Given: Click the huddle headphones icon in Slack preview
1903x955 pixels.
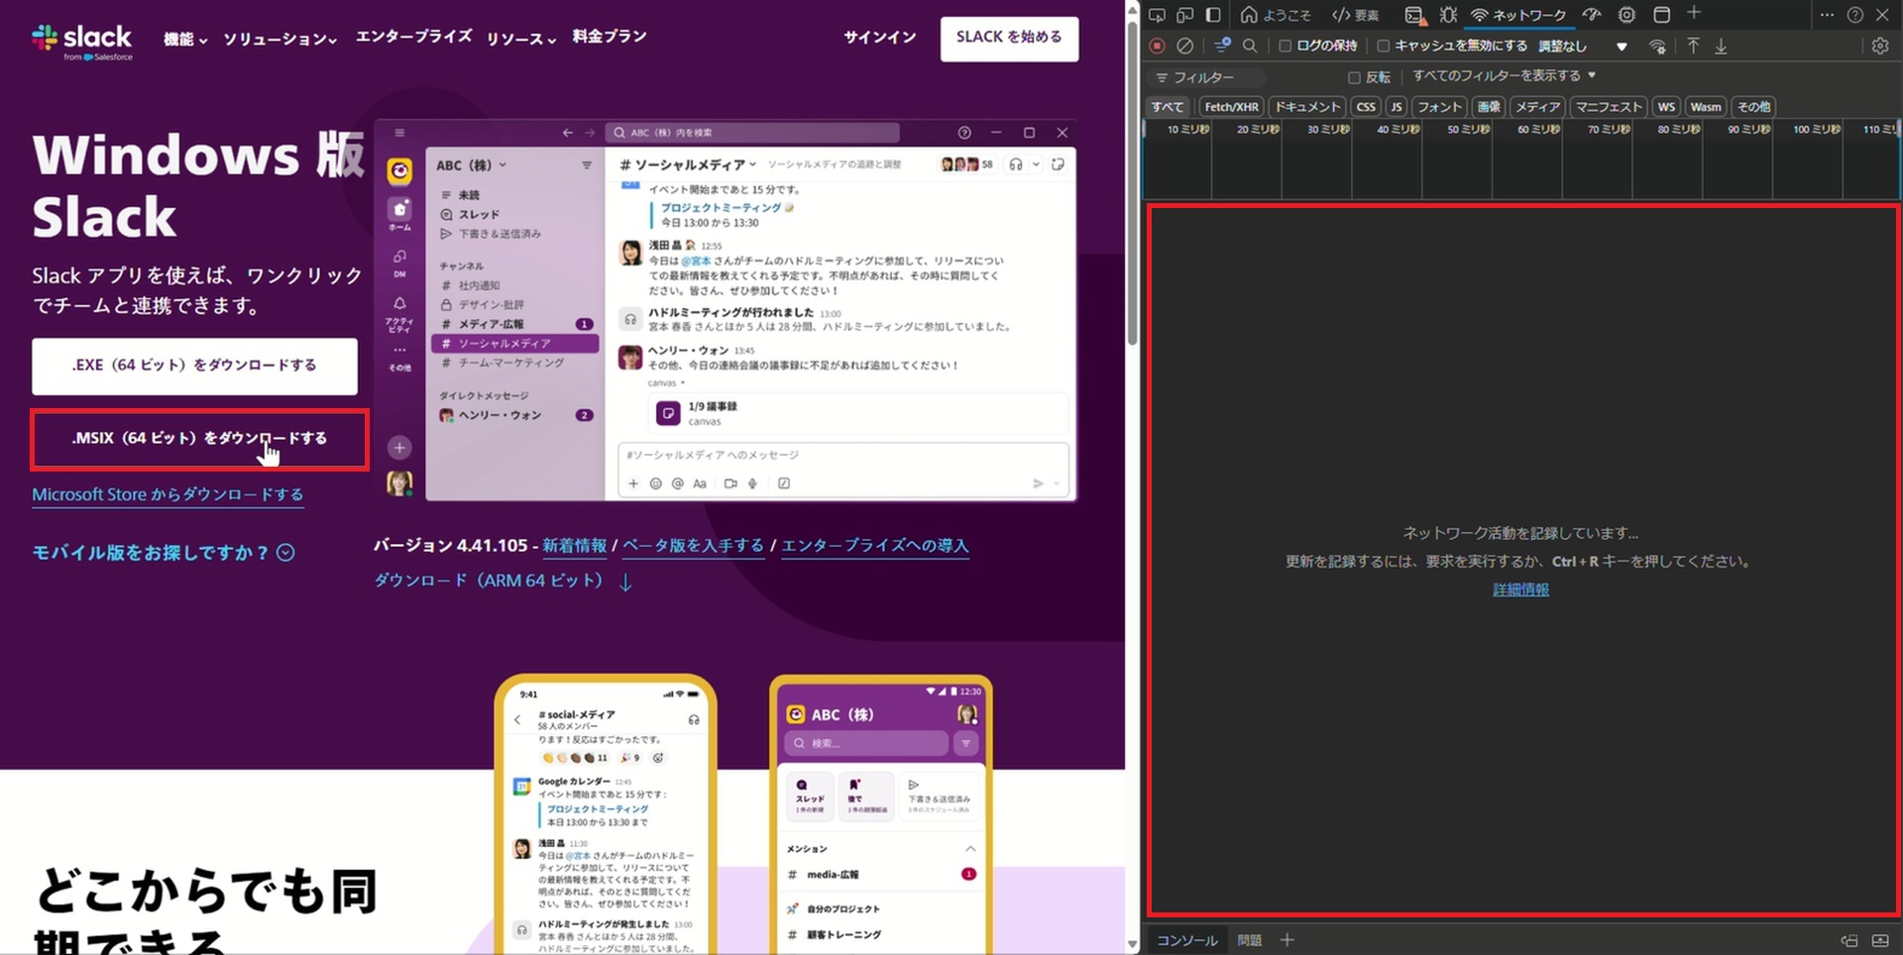Looking at the screenshot, I should 1016,164.
